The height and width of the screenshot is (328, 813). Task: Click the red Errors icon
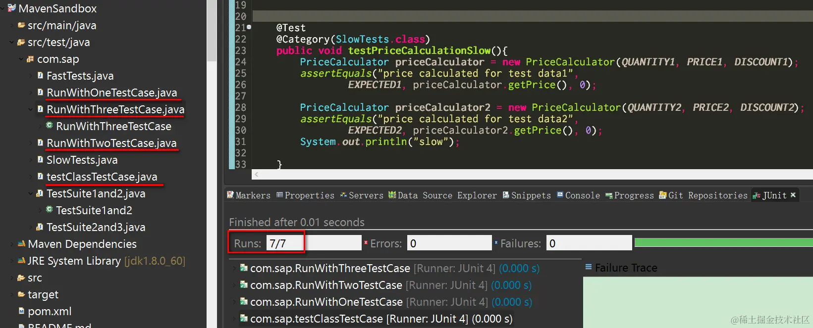coord(366,242)
